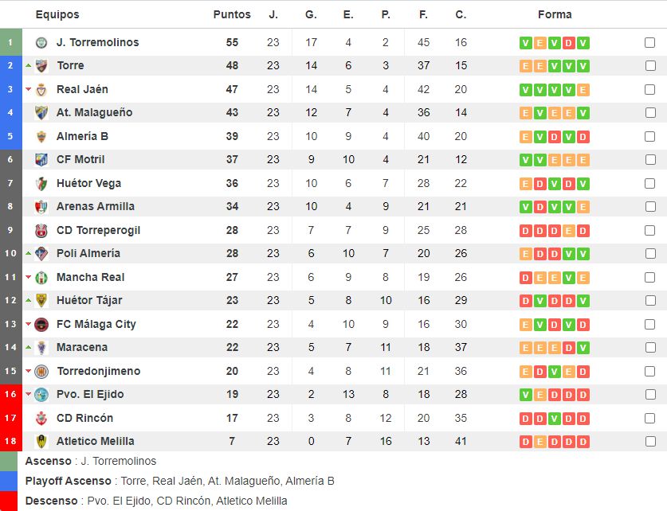Click the FC Málaga City badge

click(41, 324)
